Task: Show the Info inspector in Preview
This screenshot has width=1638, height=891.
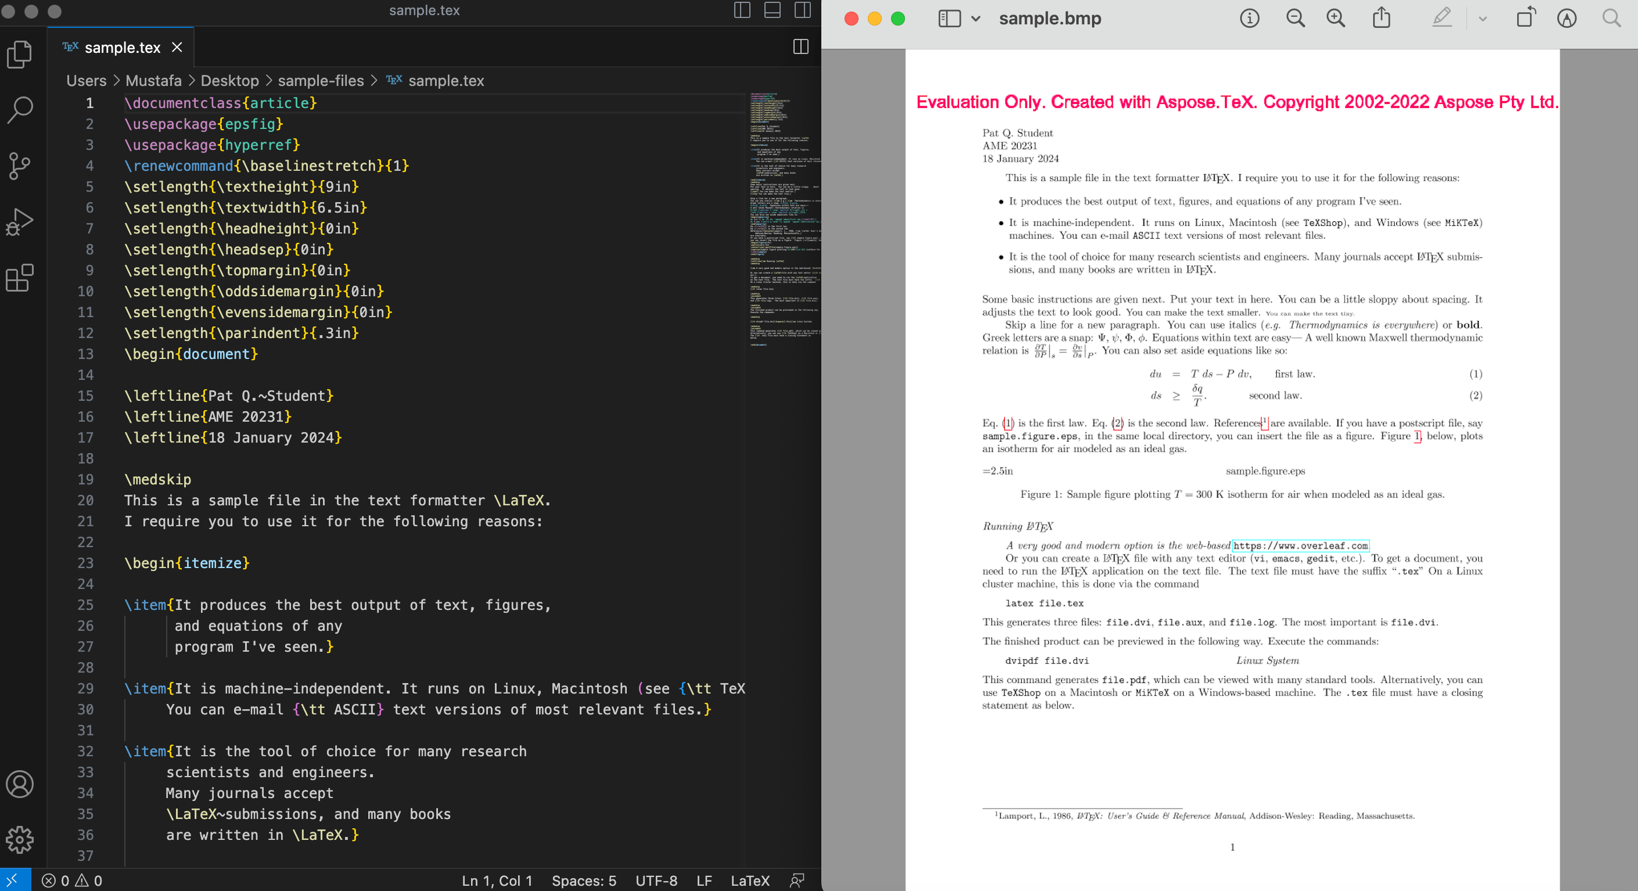Action: (1248, 19)
